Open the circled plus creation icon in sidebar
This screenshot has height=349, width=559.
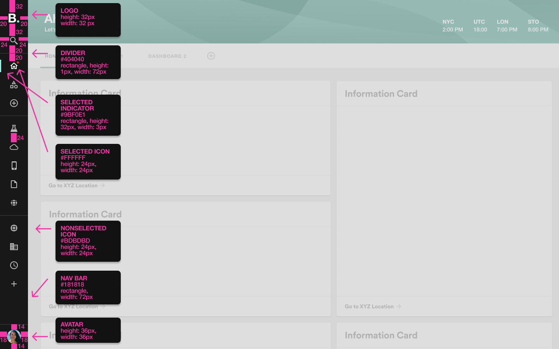point(14,103)
